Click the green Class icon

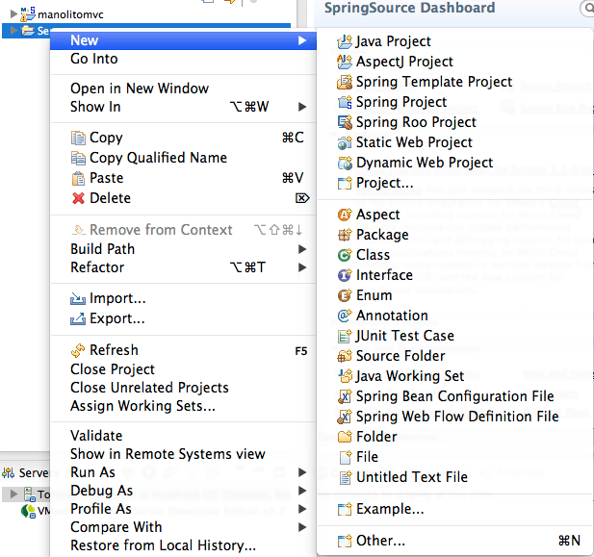click(x=345, y=255)
